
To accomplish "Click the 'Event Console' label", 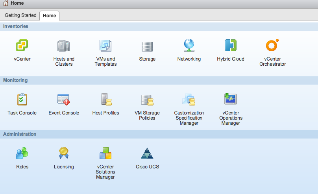I will coord(64,113).
